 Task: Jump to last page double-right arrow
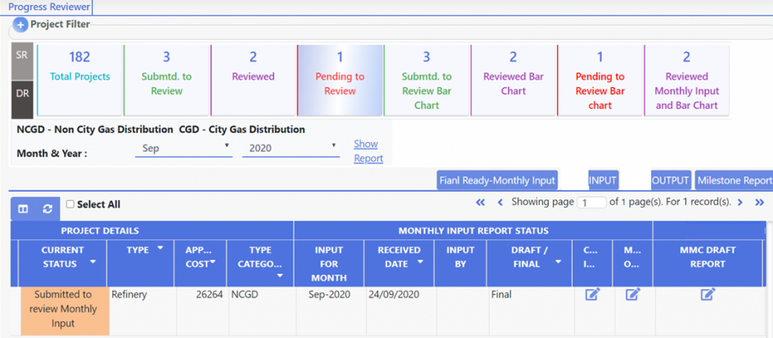point(759,203)
